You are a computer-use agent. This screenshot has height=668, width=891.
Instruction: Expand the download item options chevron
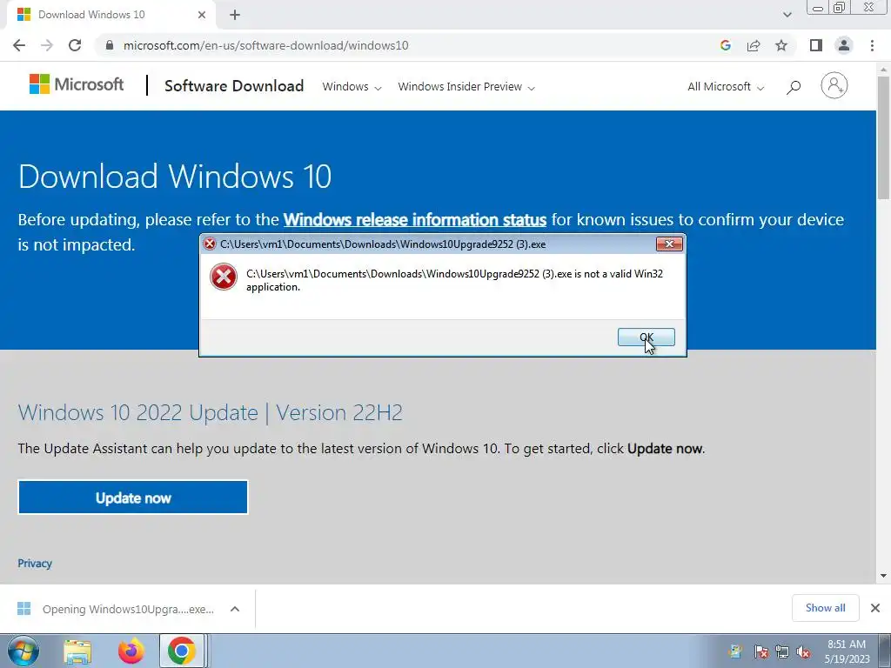235,609
